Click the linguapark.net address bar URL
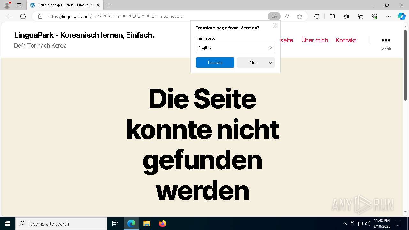Viewport: 409px width, 230px height. [116, 16]
